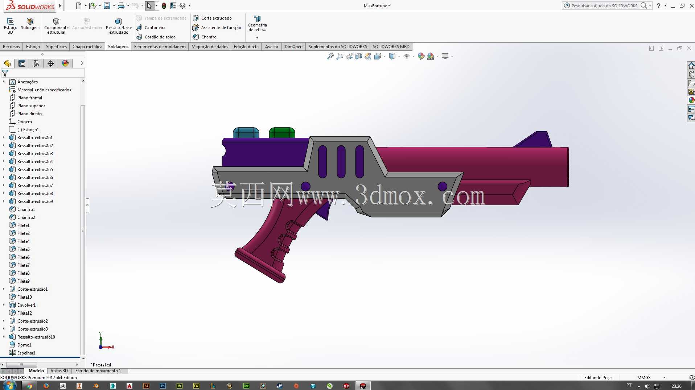
Task: Expand Corte-extrusão1 feature
Action: [x=4, y=289]
